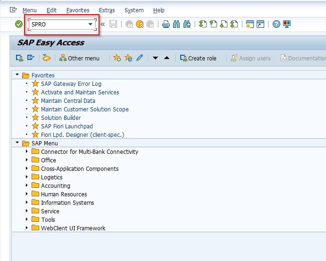Click the Previous Page icon

click(213, 24)
